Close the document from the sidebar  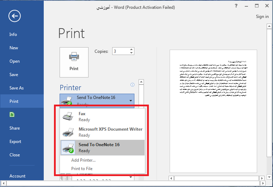point(14,155)
